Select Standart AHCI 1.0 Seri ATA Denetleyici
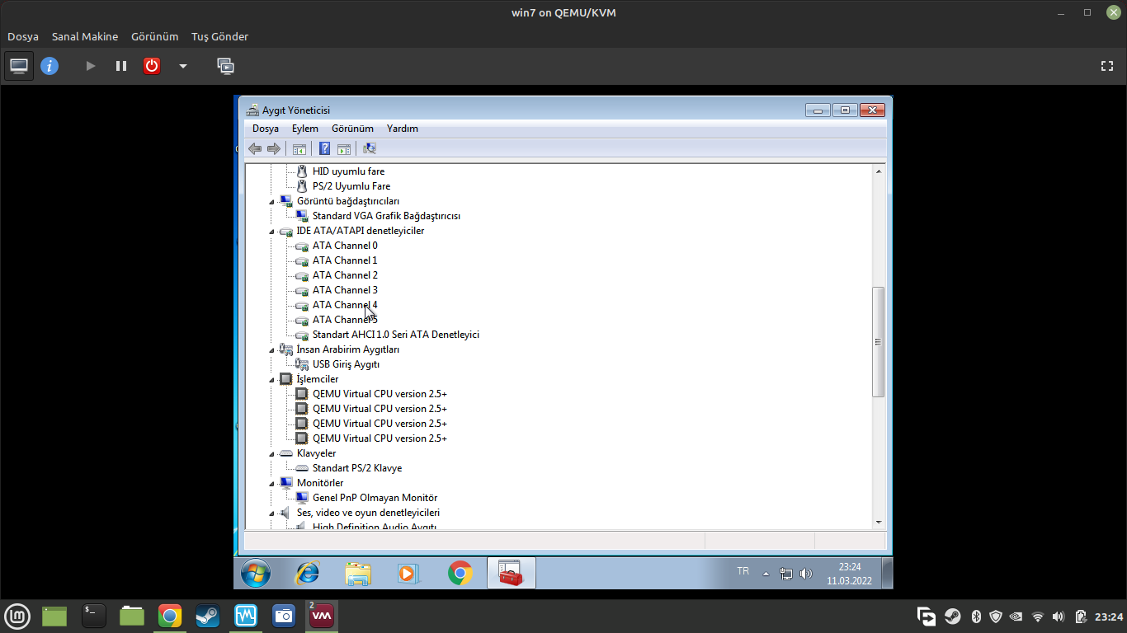 [x=396, y=335]
